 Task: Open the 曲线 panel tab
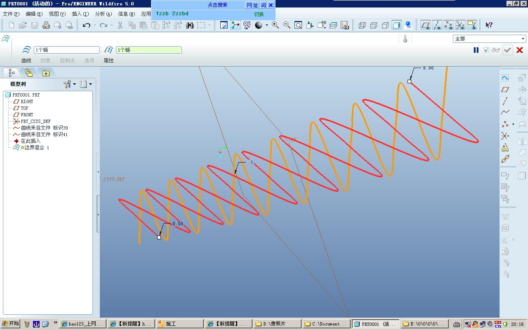tap(26, 61)
